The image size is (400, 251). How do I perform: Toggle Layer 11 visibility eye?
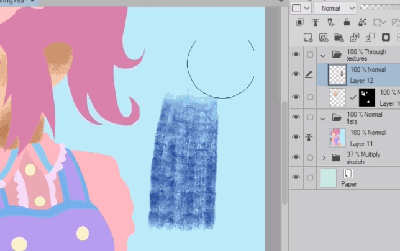pos(296,137)
